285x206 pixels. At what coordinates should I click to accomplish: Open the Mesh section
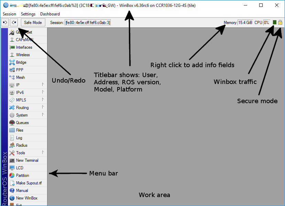28,77
